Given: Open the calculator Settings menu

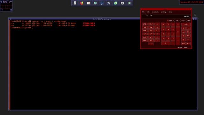Looking at the screenshot, I should tap(164, 12).
